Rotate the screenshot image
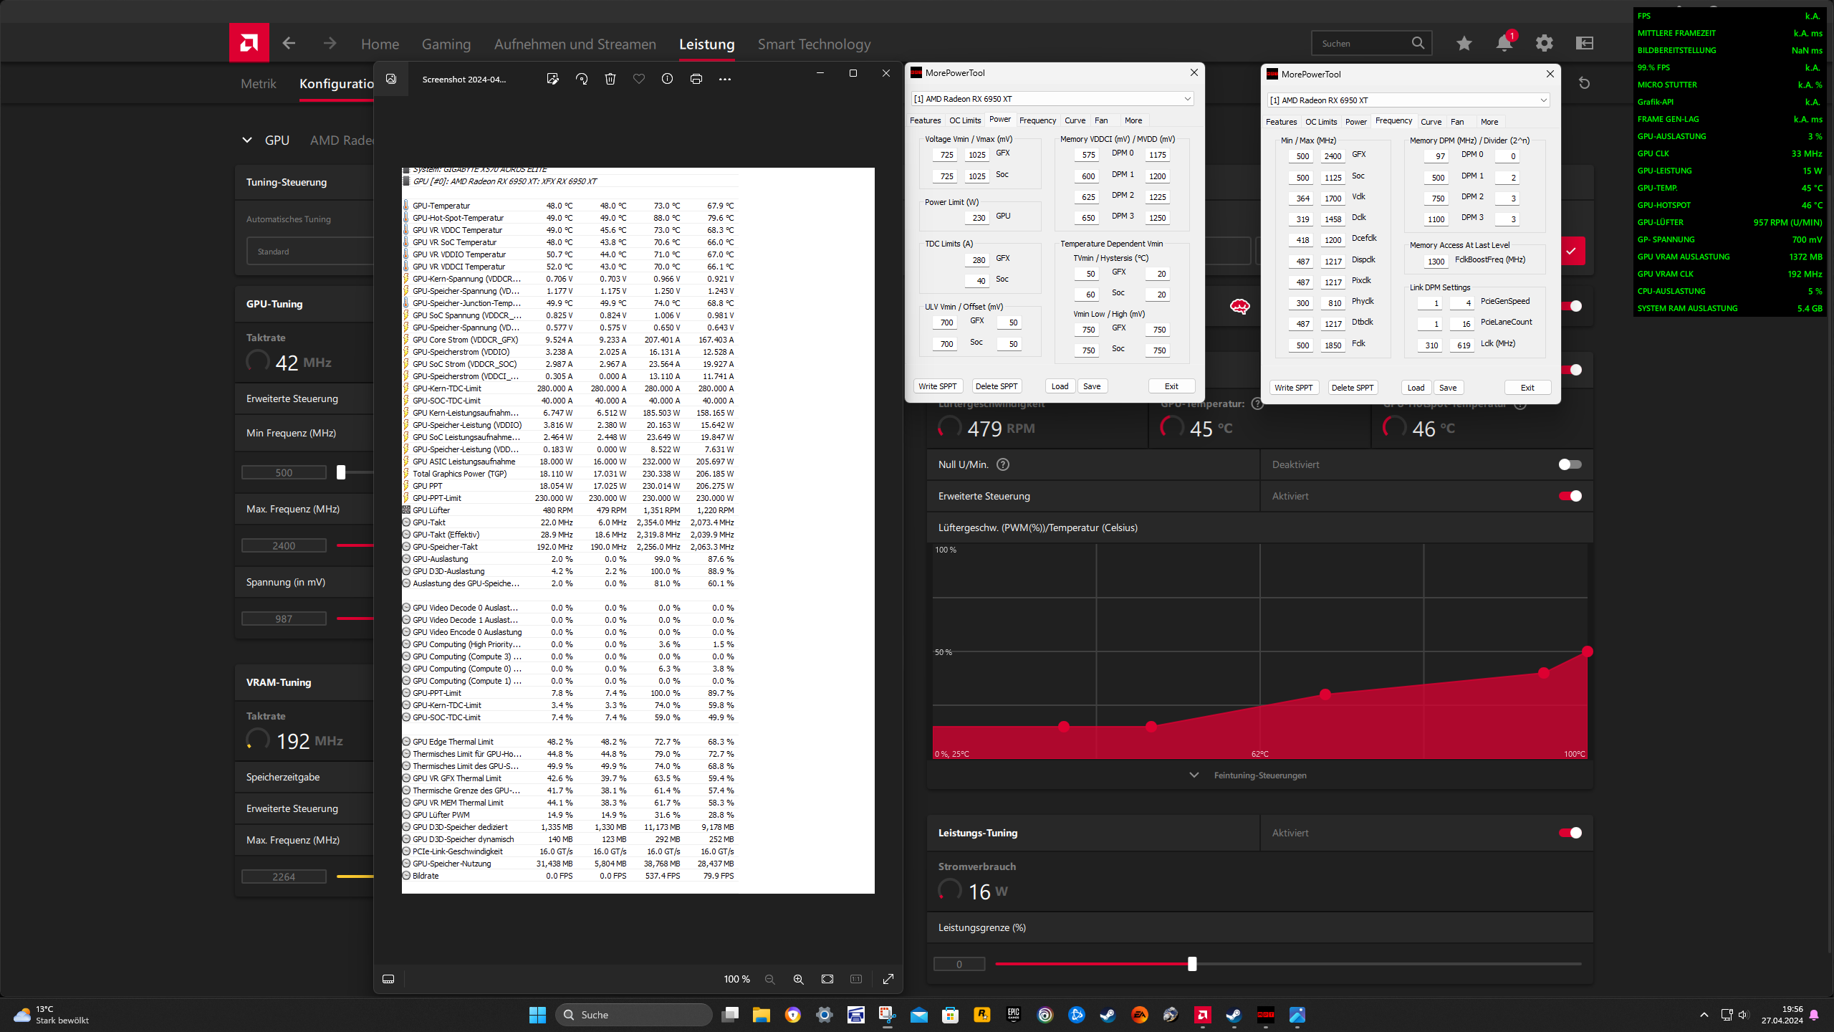This screenshot has width=1834, height=1032. click(581, 79)
